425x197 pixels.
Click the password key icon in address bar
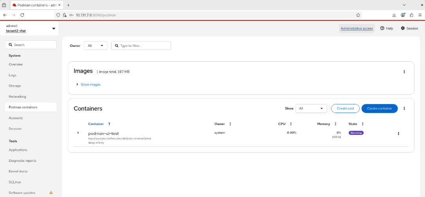coord(72,15)
